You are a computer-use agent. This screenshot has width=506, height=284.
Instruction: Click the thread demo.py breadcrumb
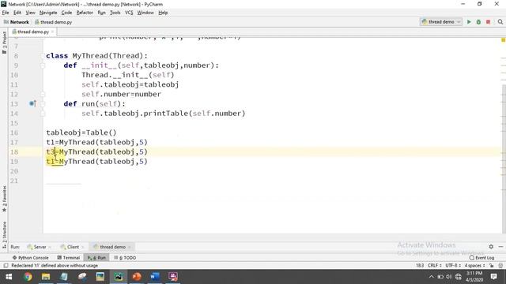(53, 22)
